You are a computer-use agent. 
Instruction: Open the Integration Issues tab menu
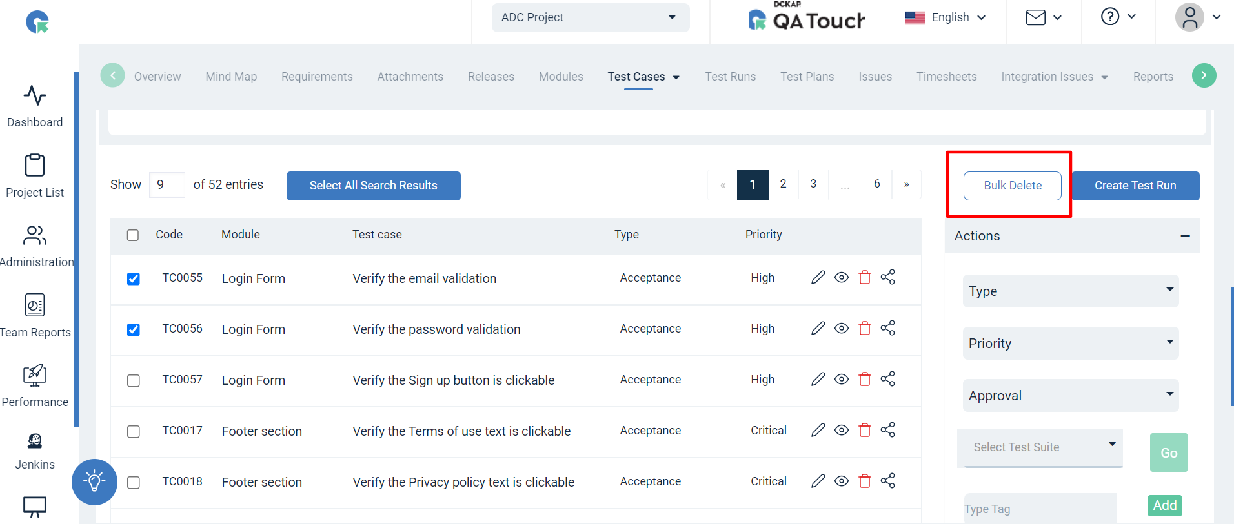click(1054, 77)
